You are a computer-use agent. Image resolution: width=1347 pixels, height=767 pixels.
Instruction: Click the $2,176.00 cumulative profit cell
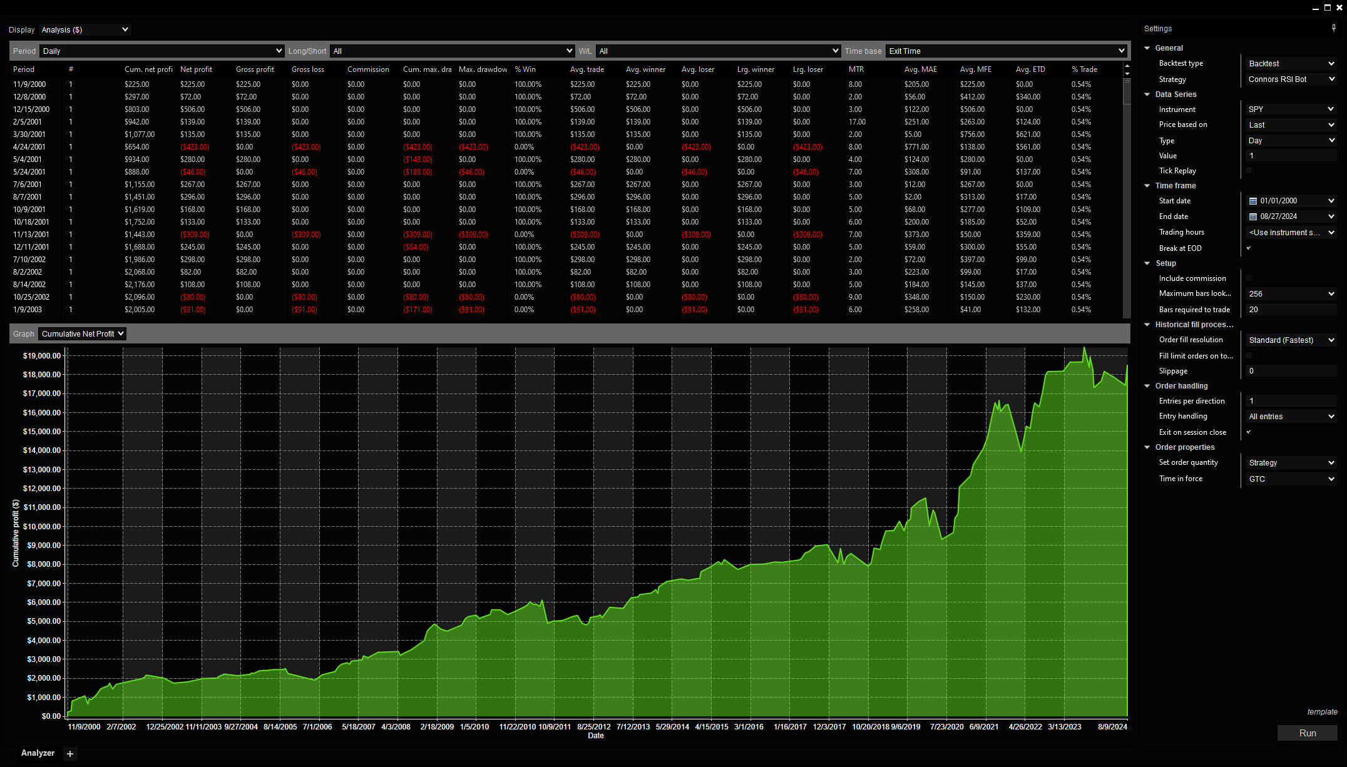coord(139,284)
